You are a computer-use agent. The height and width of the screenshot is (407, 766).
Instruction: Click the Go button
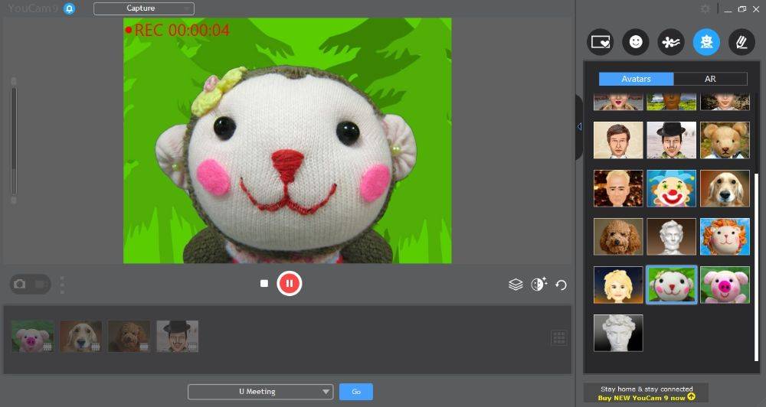[356, 392]
